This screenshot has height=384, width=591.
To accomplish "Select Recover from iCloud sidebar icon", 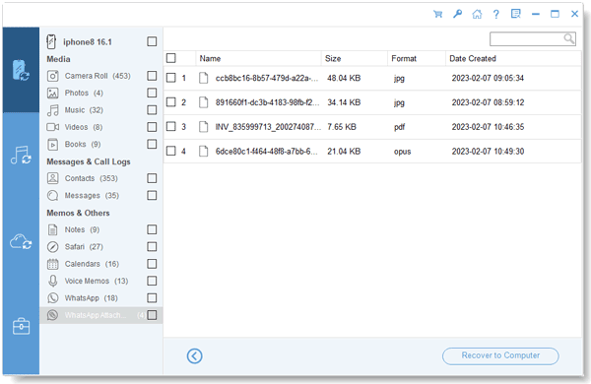I will (x=21, y=241).
